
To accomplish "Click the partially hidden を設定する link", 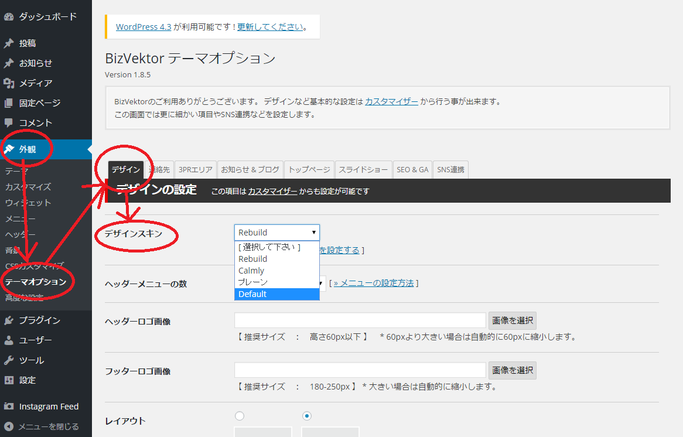I will pos(339,250).
